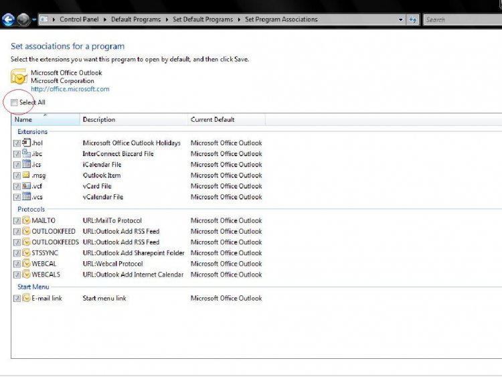Click the Control Panel icon in address bar
This screenshot has width=502, height=377.
(44, 19)
